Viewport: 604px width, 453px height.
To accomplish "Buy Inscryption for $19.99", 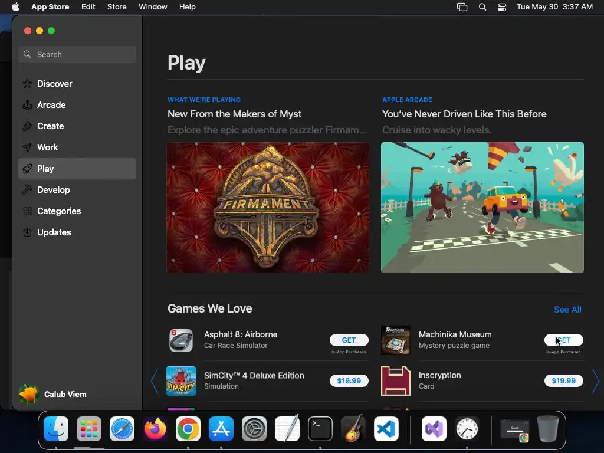I will (x=563, y=380).
